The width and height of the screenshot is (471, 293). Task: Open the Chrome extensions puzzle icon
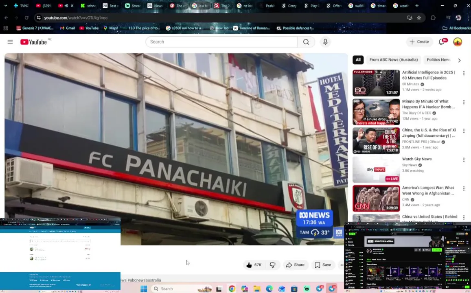point(433,18)
